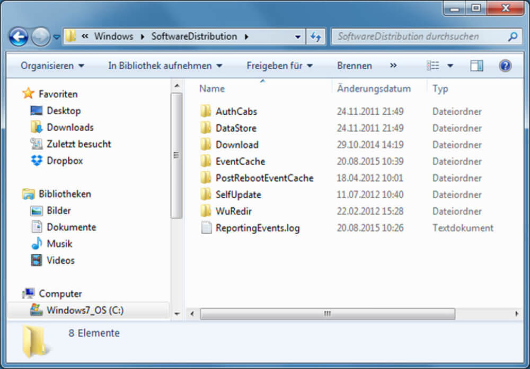This screenshot has width=530, height=369.
Task: Open the Musik library
Action: (x=59, y=244)
